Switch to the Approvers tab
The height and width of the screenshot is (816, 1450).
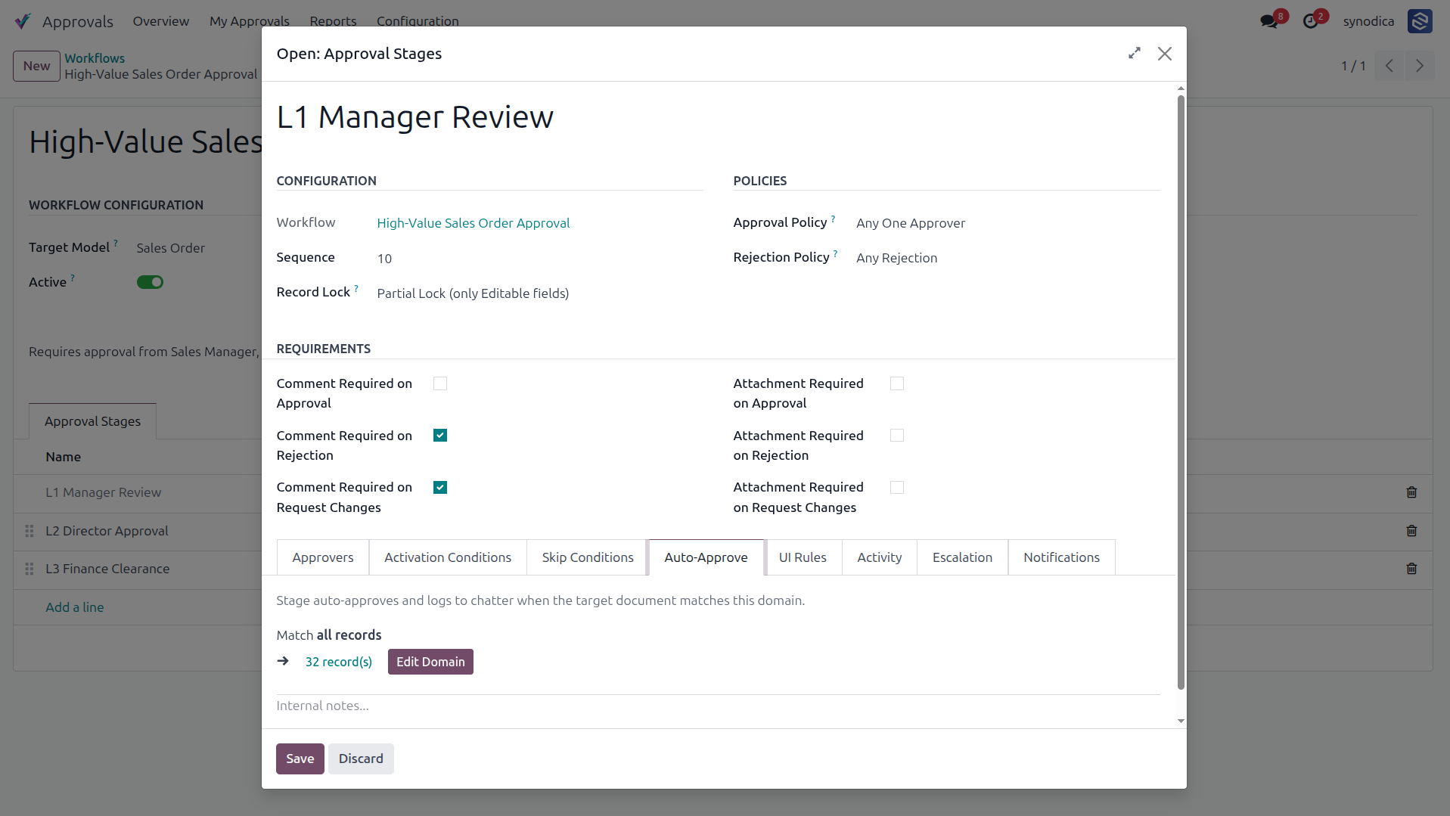[323, 557]
